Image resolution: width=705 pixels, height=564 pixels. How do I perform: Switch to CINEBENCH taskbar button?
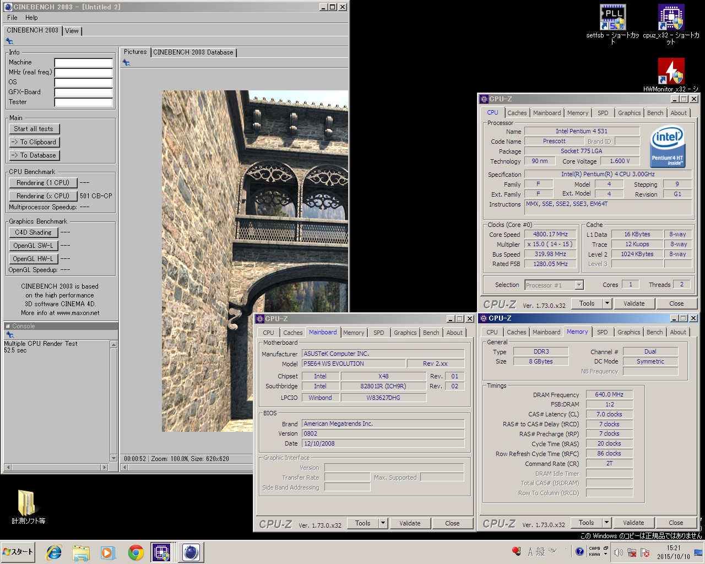coord(191,552)
